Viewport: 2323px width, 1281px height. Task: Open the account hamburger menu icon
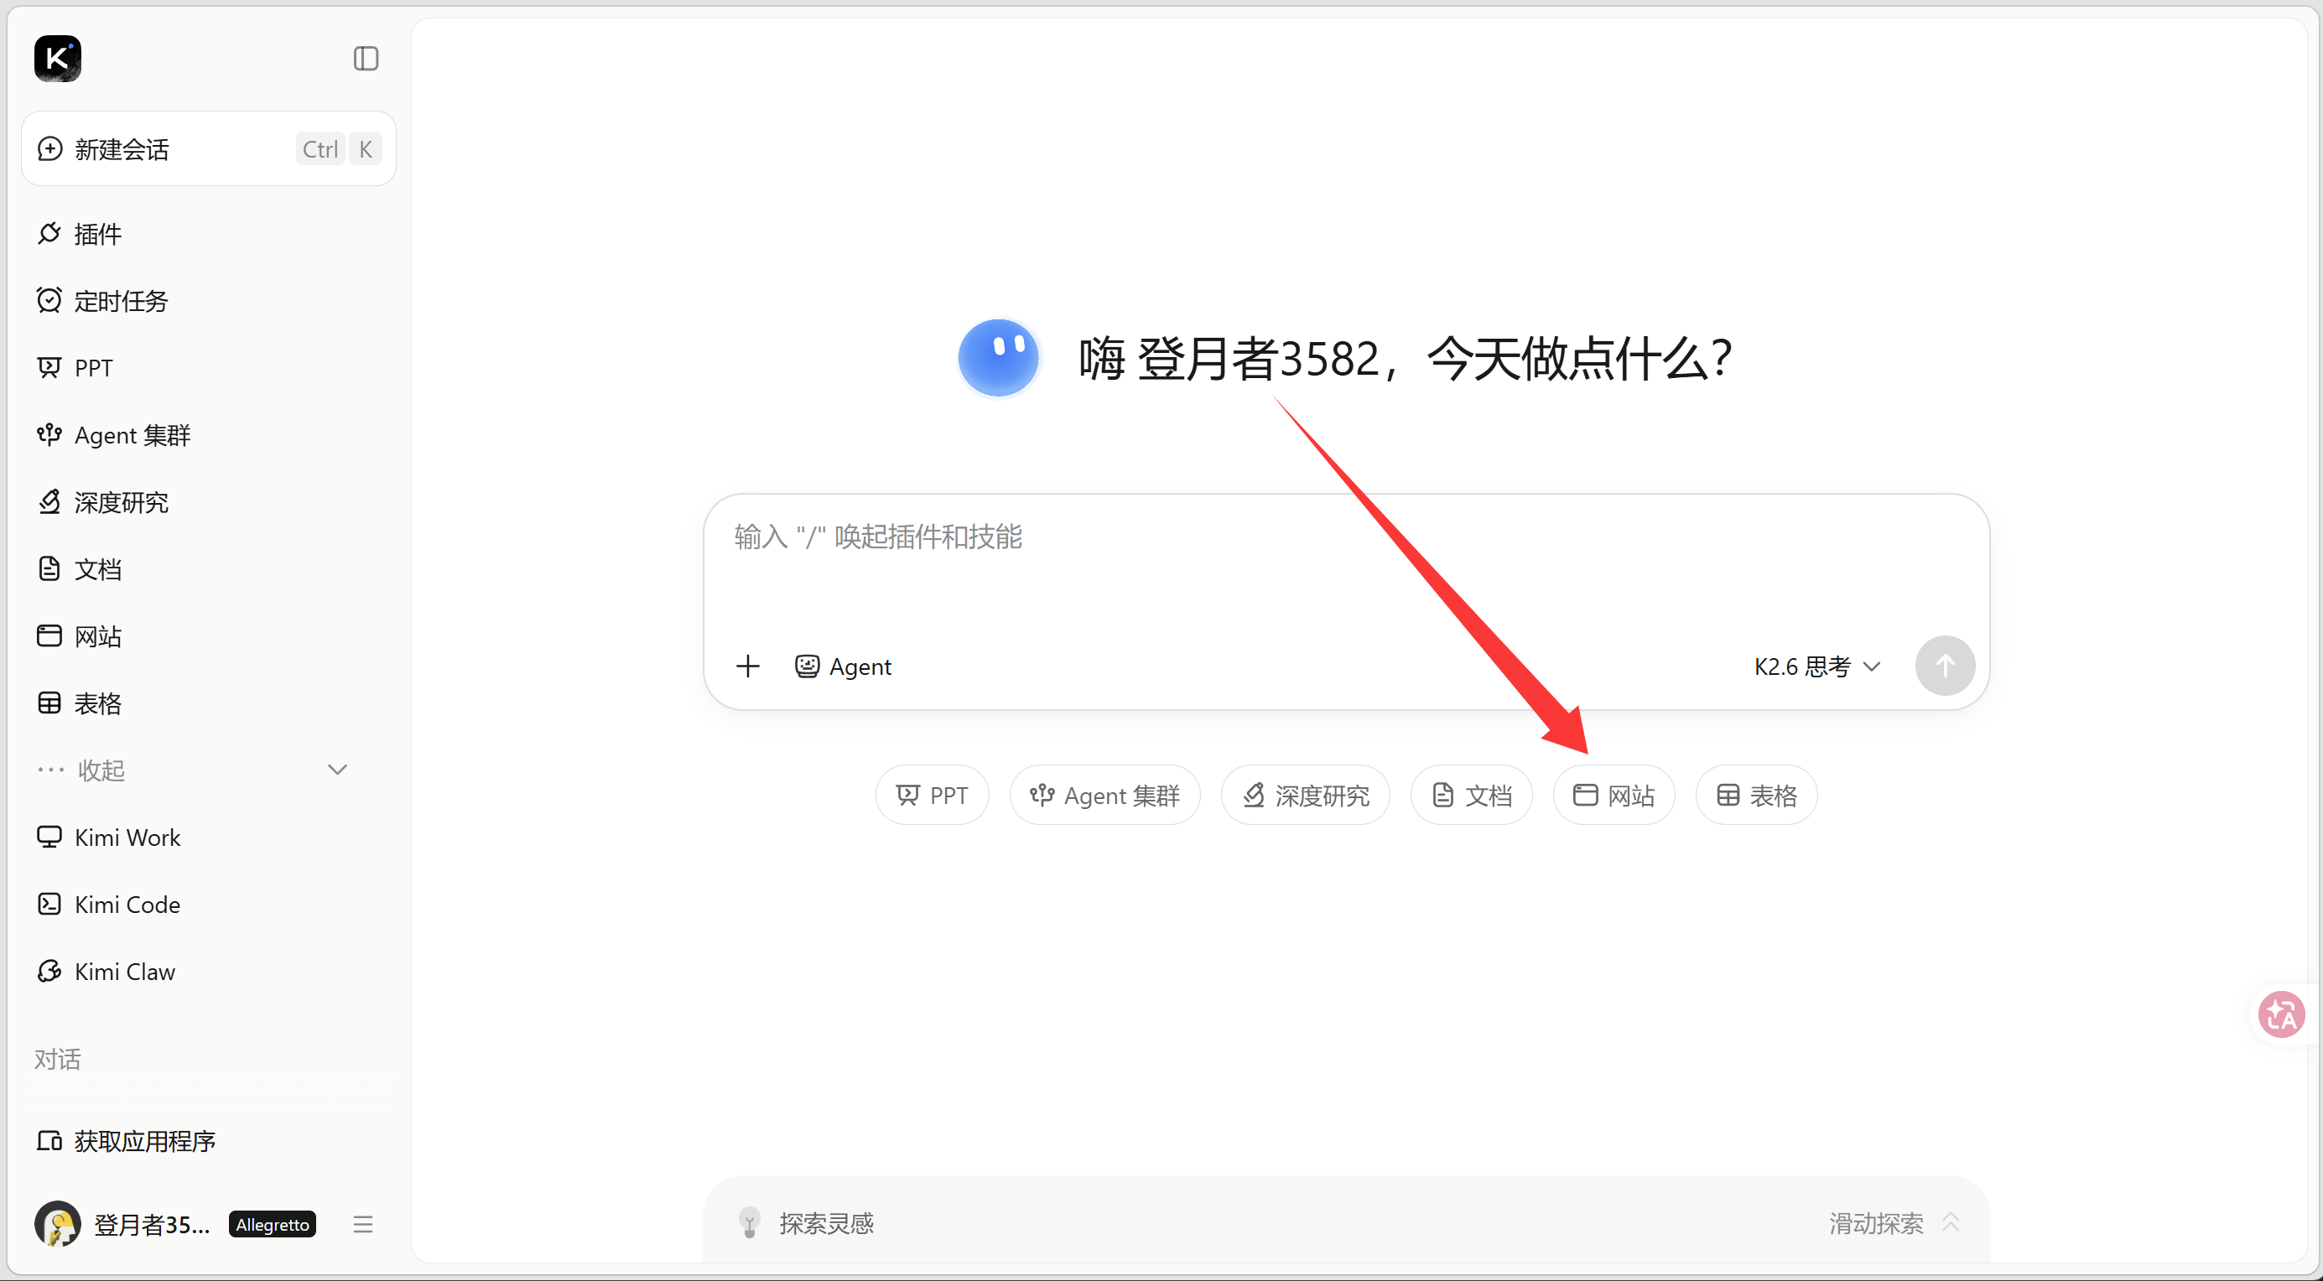click(362, 1224)
